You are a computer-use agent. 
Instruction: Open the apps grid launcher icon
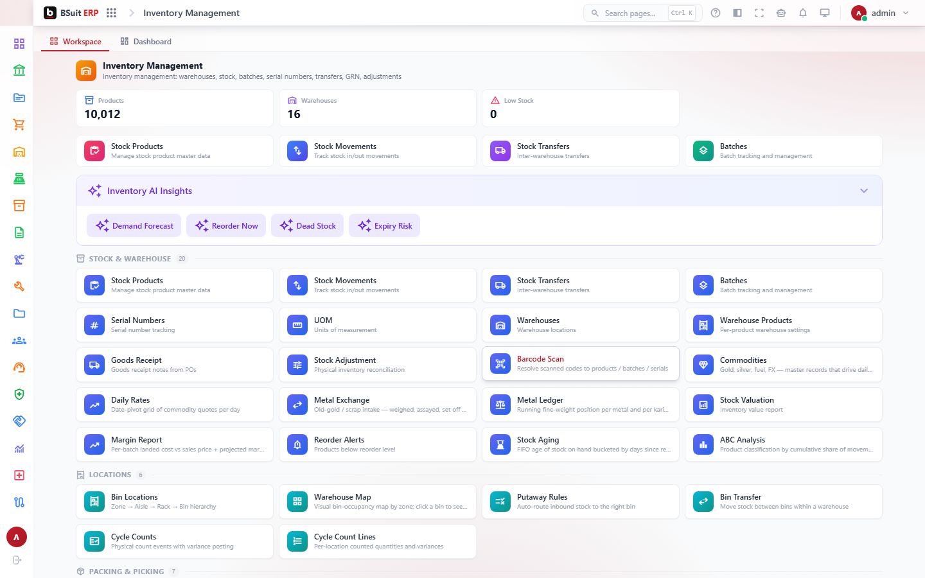tap(111, 13)
